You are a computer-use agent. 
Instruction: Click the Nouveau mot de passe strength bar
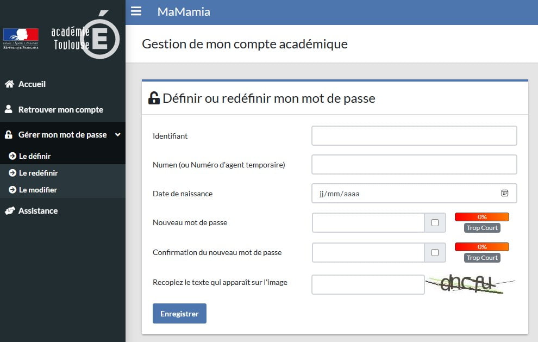coord(481,216)
